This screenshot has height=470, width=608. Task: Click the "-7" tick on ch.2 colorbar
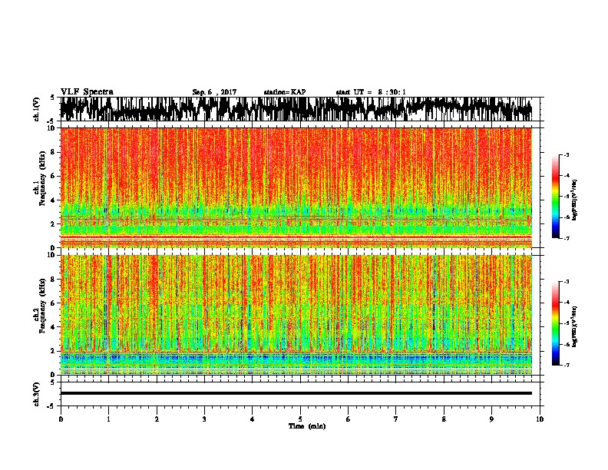[566, 365]
